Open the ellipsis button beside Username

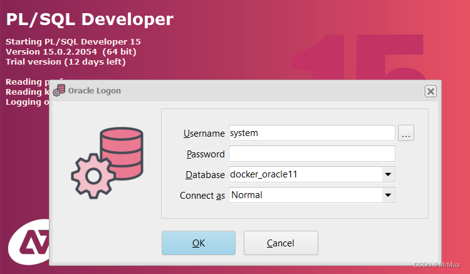coord(406,133)
